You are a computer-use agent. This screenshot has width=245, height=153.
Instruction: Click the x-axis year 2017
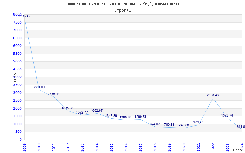pyautogui.click(x=141, y=147)
